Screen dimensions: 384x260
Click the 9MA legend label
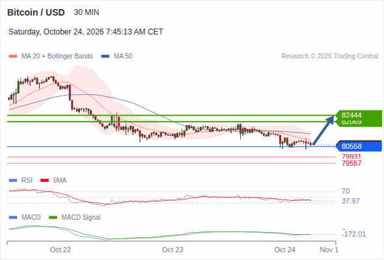pos(60,181)
